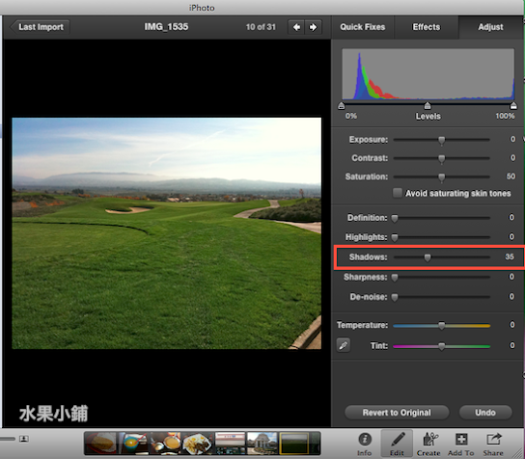
Task: Click the Shadows slider handle
Action: click(428, 257)
